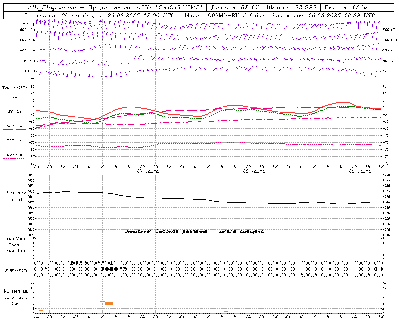Screen dimensions: 399x319
Task: Click the Конвективн. convective cloud label
Action: click(x=16, y=291)
